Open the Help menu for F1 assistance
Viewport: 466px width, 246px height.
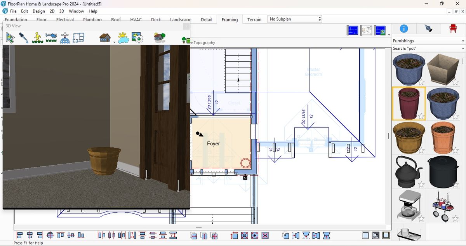point(92,11)
